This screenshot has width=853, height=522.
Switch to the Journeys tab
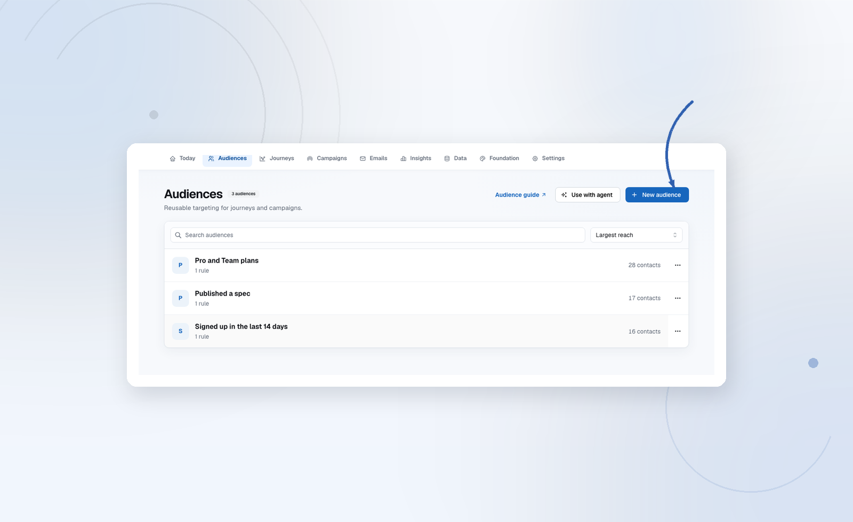pyautogui.click(x=277, y=158)
